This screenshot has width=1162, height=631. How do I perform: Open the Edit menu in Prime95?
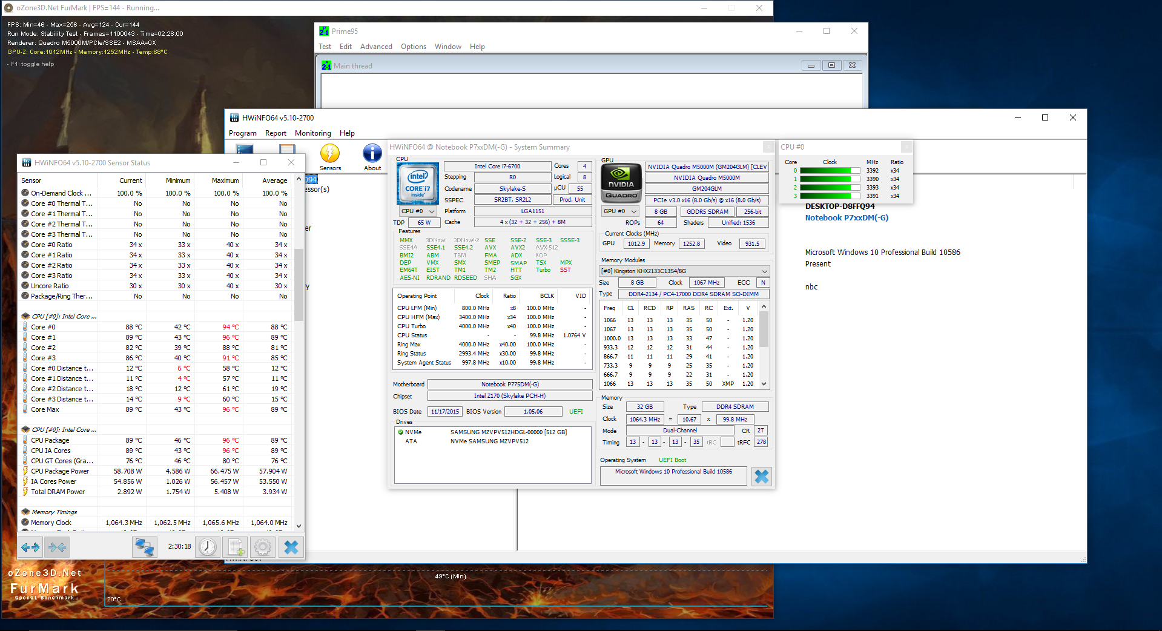pyautogui.click(x=346, y=47)
